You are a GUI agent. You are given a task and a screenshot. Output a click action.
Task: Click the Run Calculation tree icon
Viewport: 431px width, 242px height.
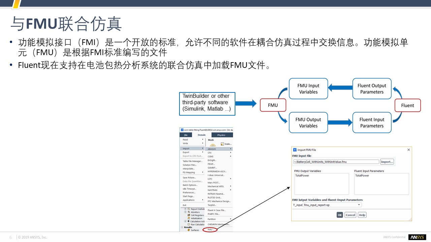[189, 225]
